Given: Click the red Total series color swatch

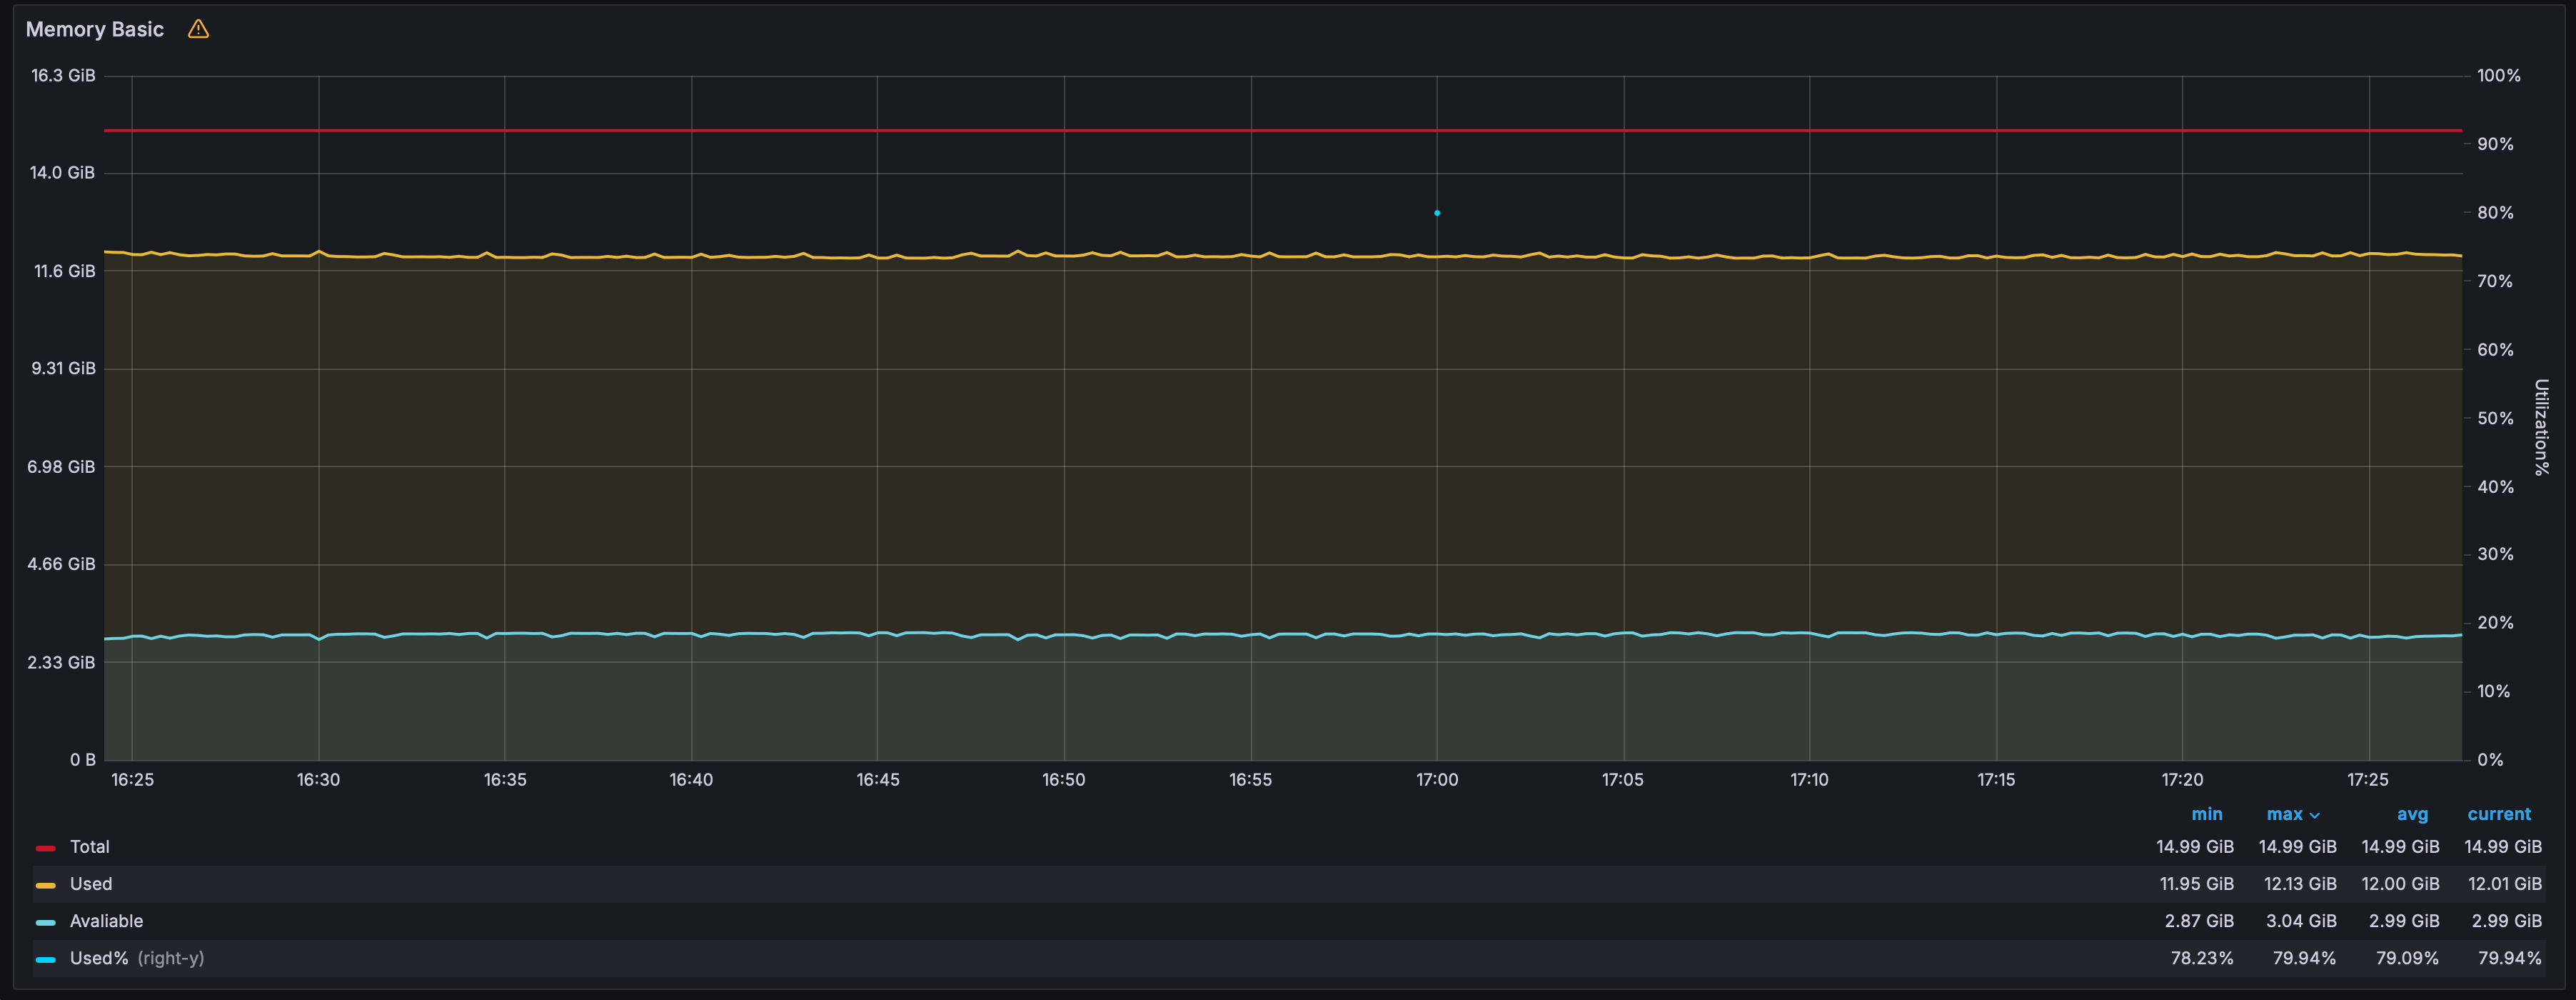Looking at the screenshot, I should click(45, 848).
